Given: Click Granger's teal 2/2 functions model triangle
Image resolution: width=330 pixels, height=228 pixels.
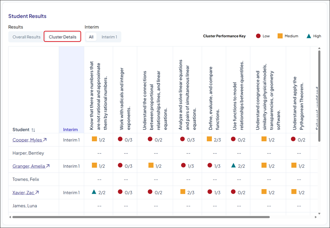Looking at the screenshot, I should pos(233,166).
